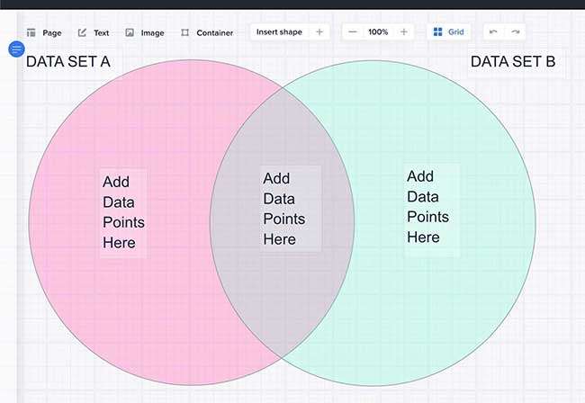
Task: Select the DATA SET A title
Action: click(x=68, y=62)
